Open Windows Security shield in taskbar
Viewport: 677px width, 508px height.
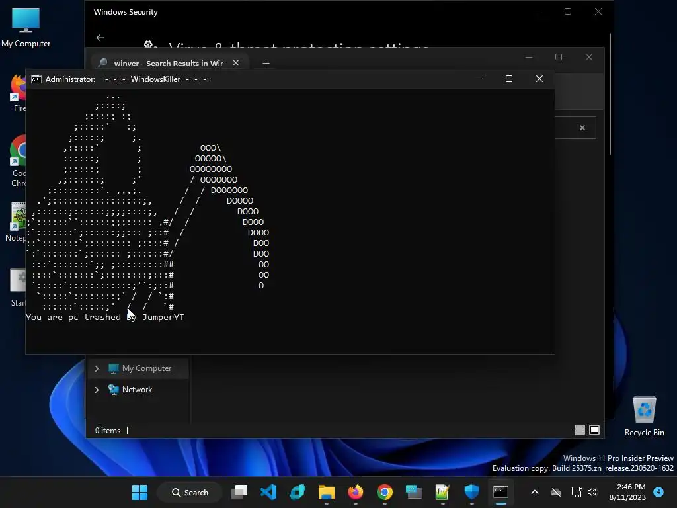471,492
